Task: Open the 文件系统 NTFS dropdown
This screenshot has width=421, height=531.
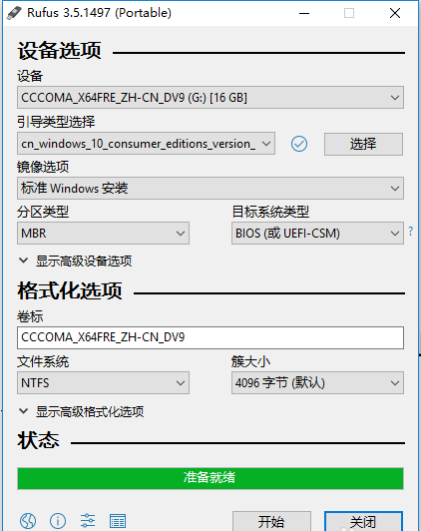Action: (x=103, y=382)
